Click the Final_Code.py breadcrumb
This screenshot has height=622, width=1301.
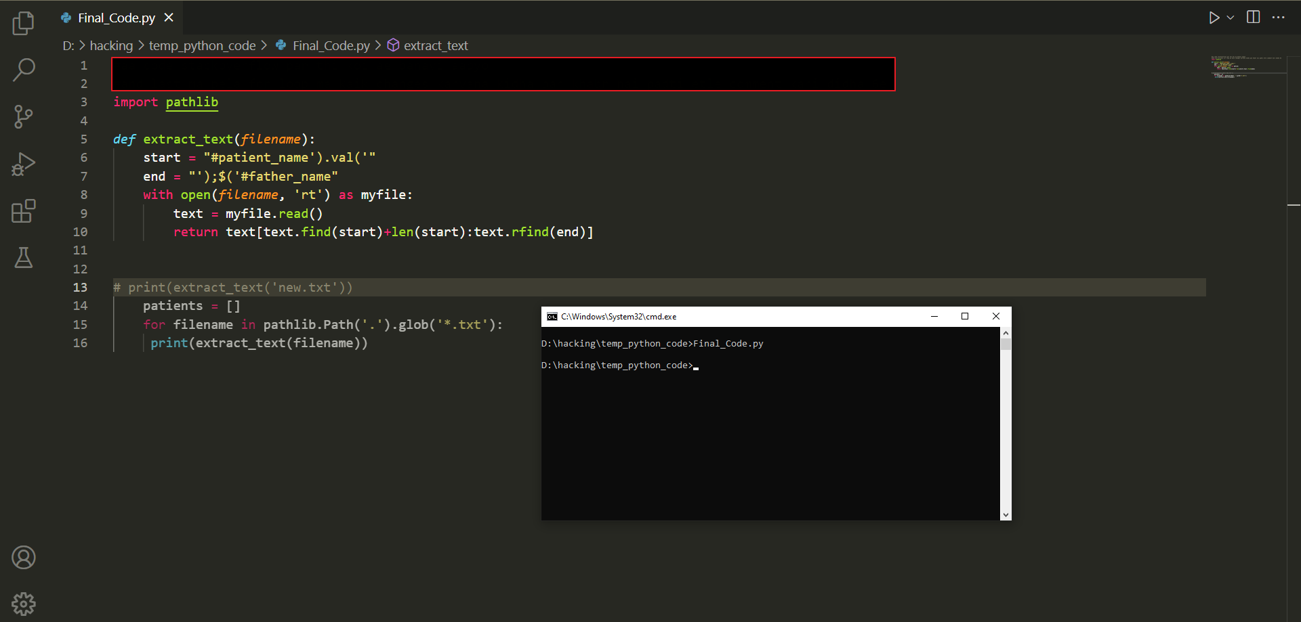(x=331, y=45)
